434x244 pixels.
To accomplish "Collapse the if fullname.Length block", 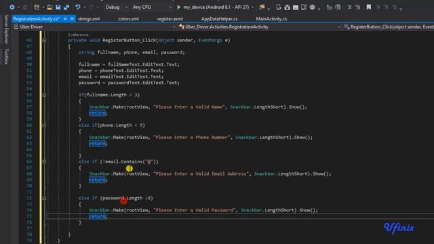I will pos(44,95).
